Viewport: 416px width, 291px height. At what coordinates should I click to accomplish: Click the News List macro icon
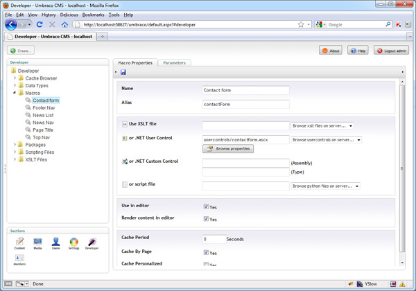click(28, 115)
